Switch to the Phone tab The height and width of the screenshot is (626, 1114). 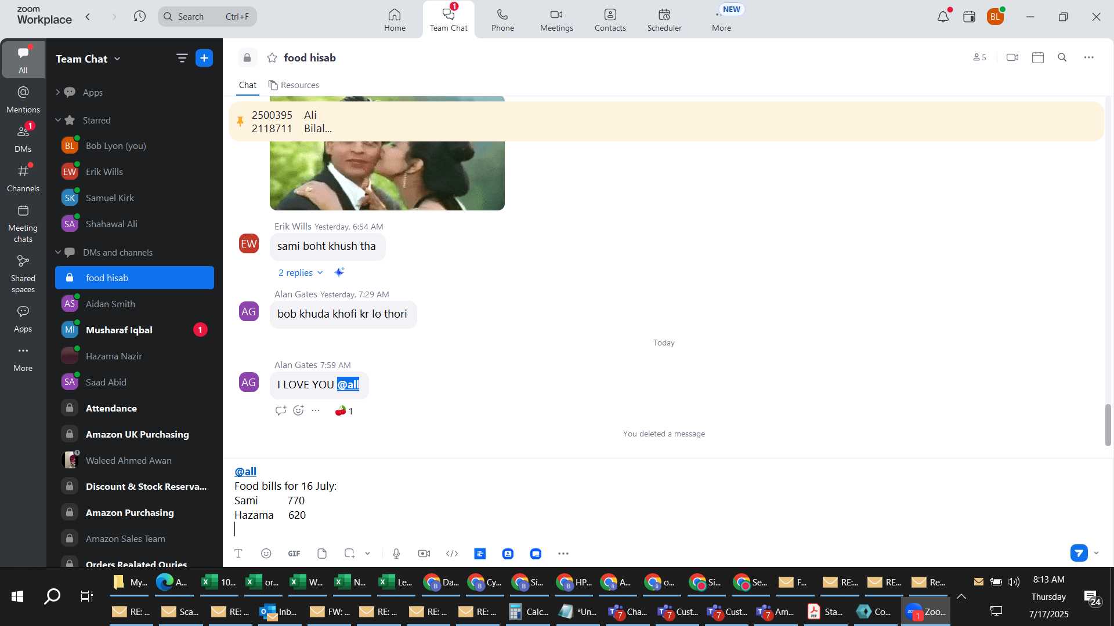[502, 20]
